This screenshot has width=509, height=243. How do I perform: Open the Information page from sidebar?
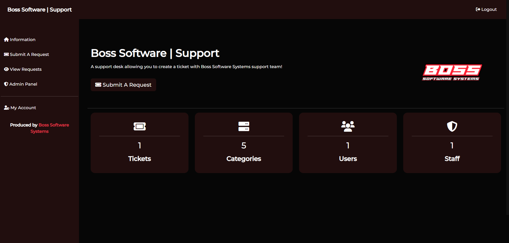tap(20, 39)
